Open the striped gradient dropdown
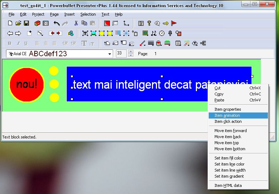This screenshot has width=279, height=194. [x=167, y=43]
